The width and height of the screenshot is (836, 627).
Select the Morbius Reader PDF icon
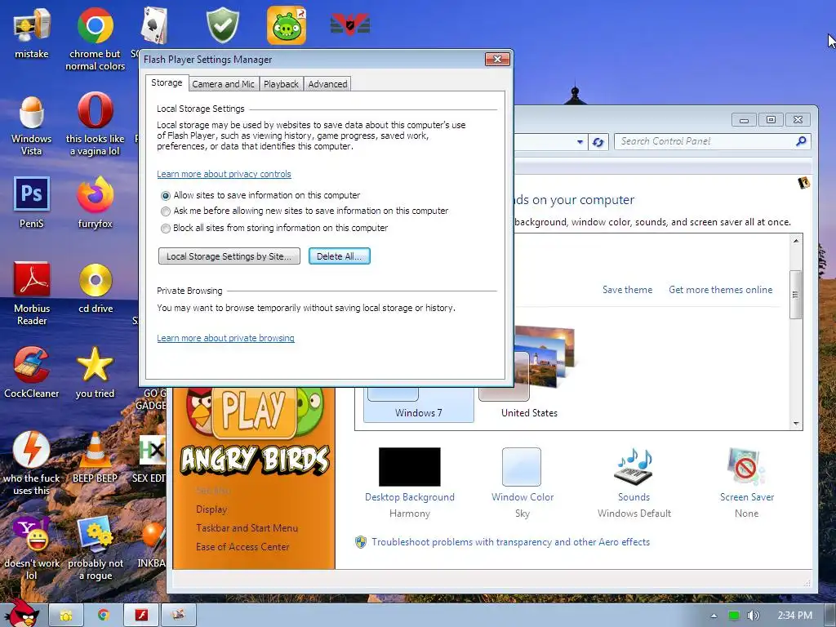[32, 279]
